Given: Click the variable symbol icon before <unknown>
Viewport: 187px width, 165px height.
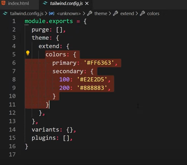Looking at the screenshot, I should (52, 13).
